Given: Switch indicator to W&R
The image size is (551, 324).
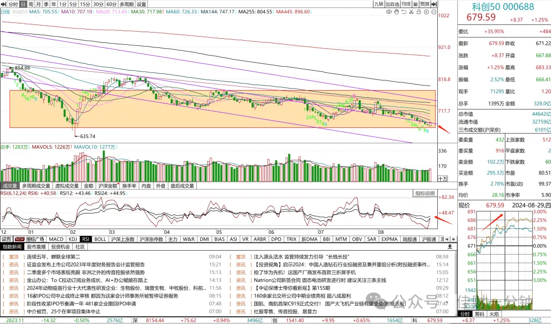Looking at the screenshot, I should (x=189, y=239).
